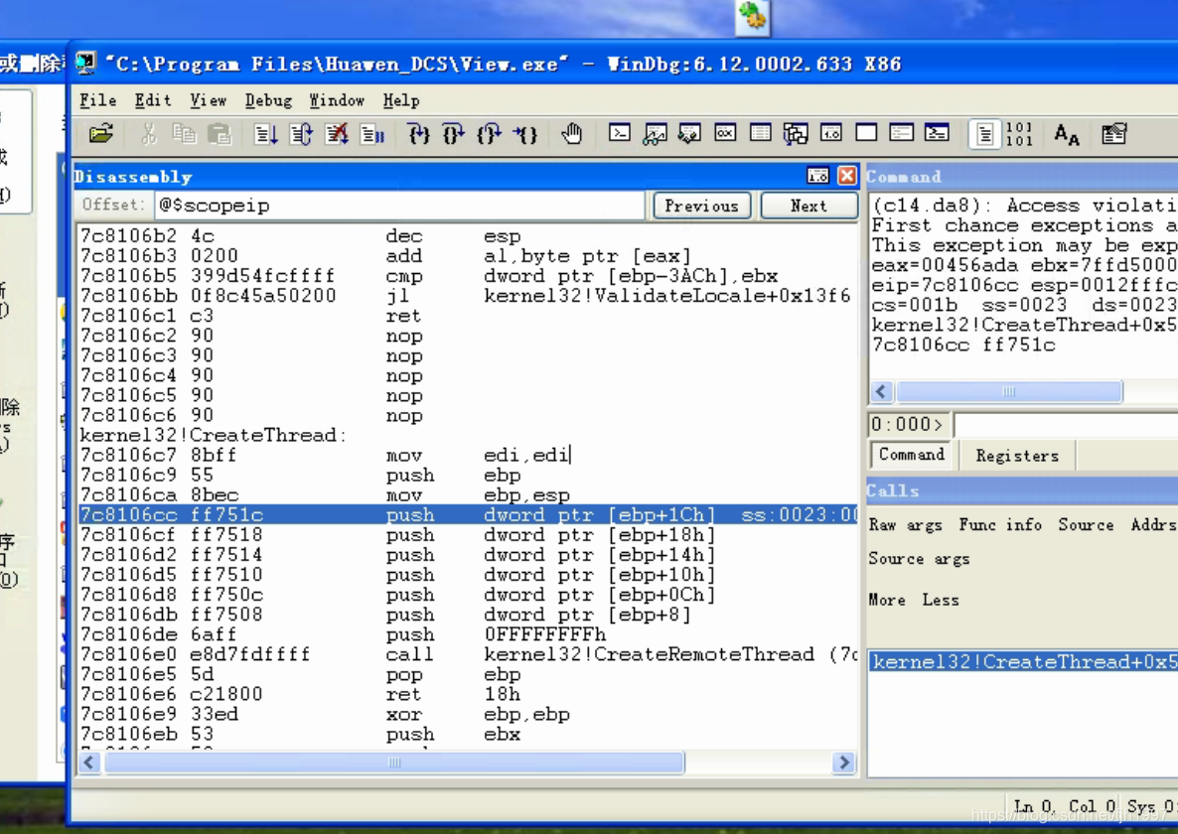Screen dimensions: 1178x834
Task: Click the Command window scroll left arrow
Action: click(x=882, y=391)
